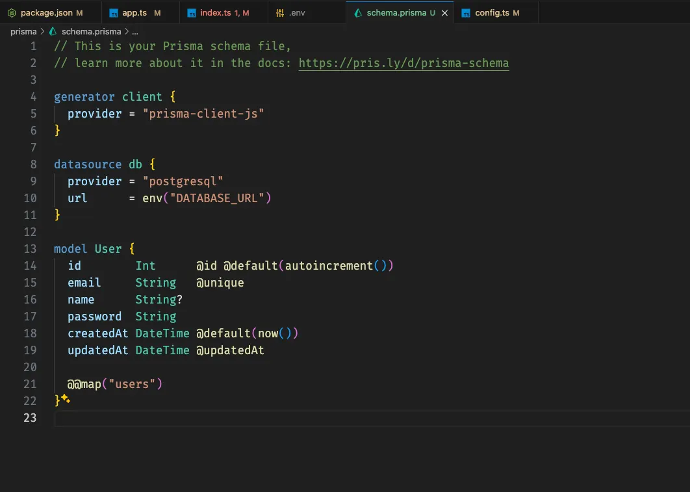Click line number 4
Image resolution: width=690 pixels, height=492 pixels.
point(33,97)
